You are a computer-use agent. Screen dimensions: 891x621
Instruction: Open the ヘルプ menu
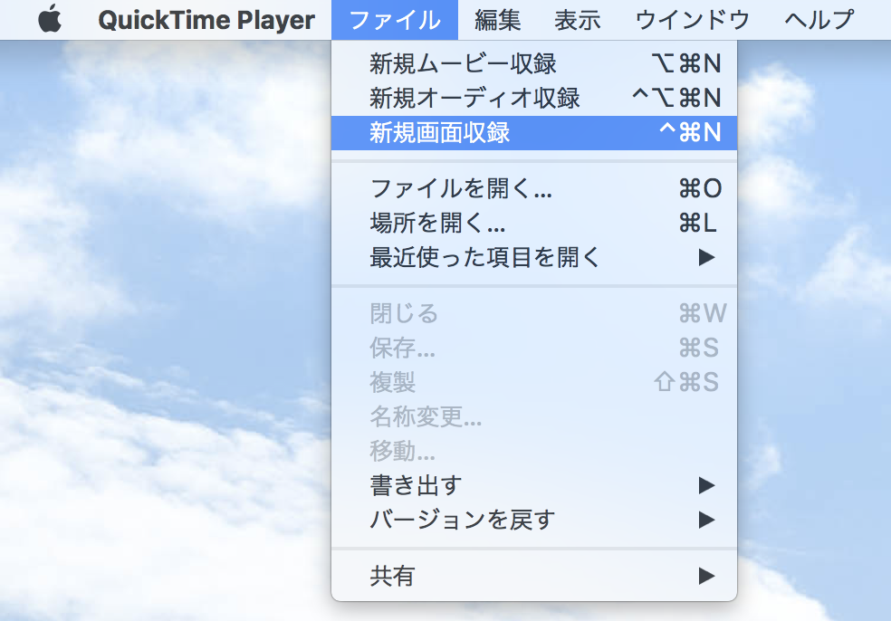(819, 20)
